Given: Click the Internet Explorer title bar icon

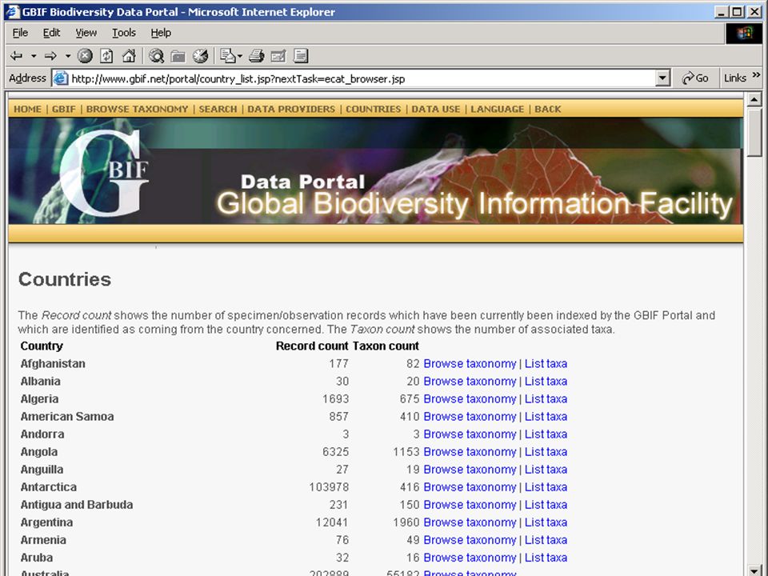Looking at the screenshot, I should pyautogui.click(x=12, y=12).
